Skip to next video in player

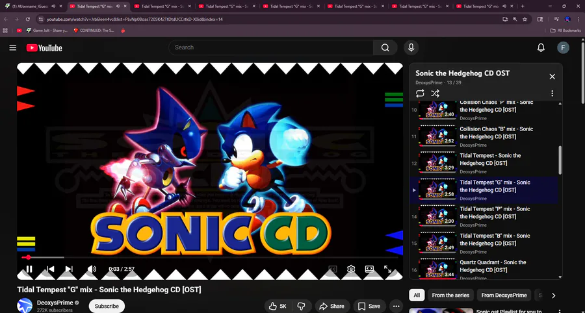pos(69,269)
